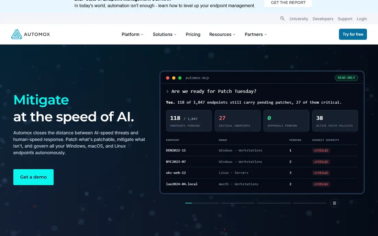Click the HIGHEST SEVERITY column header
Screen dimensions: 378x236
click(x=325, y=140)
